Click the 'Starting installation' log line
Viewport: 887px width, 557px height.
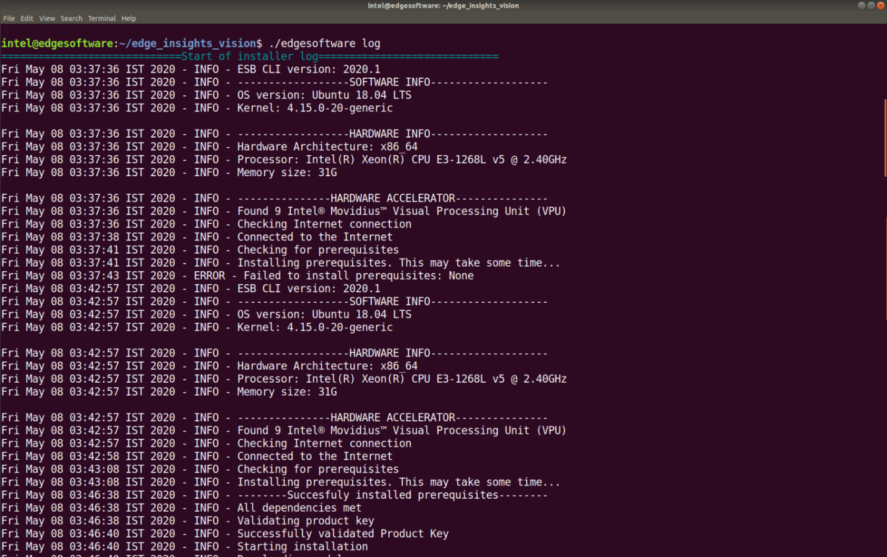coord(184,547)
